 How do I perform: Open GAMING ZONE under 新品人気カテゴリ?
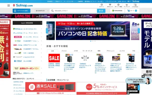(x=18, y=82)
